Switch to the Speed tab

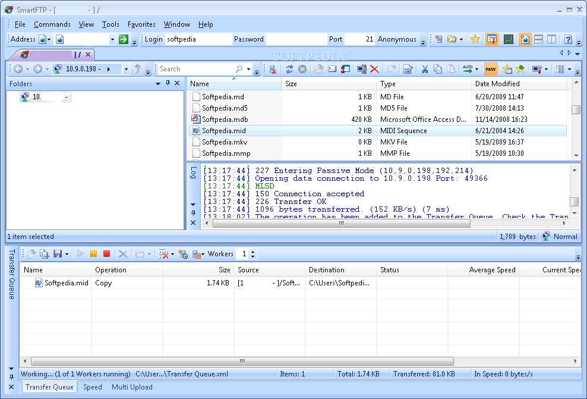[x=92, y=387]
